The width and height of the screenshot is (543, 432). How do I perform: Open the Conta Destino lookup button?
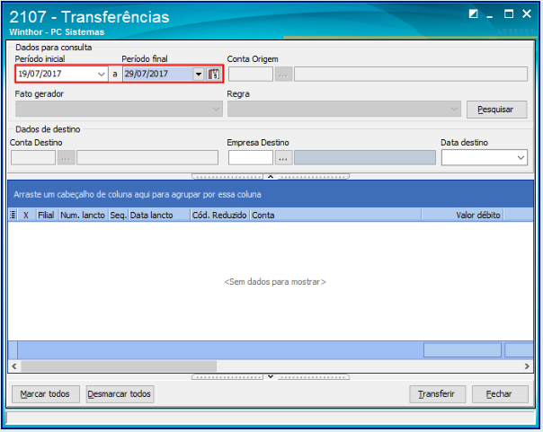click(67, 158)
